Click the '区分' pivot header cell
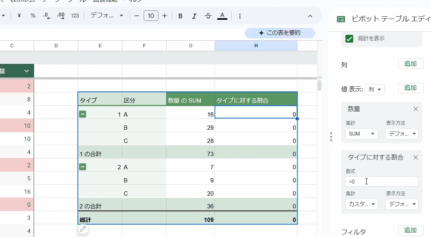 tap(144, 99)
